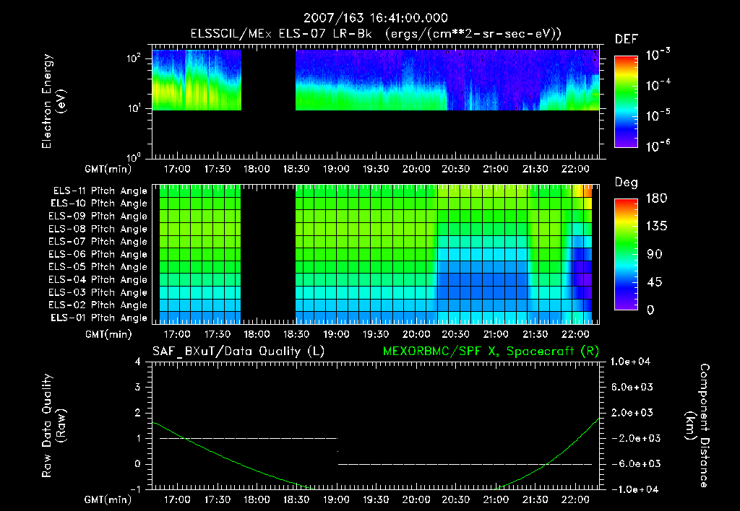Screen dimensions: 740x511
Task: Click the DEF color bar title
Action: (627, 40)
